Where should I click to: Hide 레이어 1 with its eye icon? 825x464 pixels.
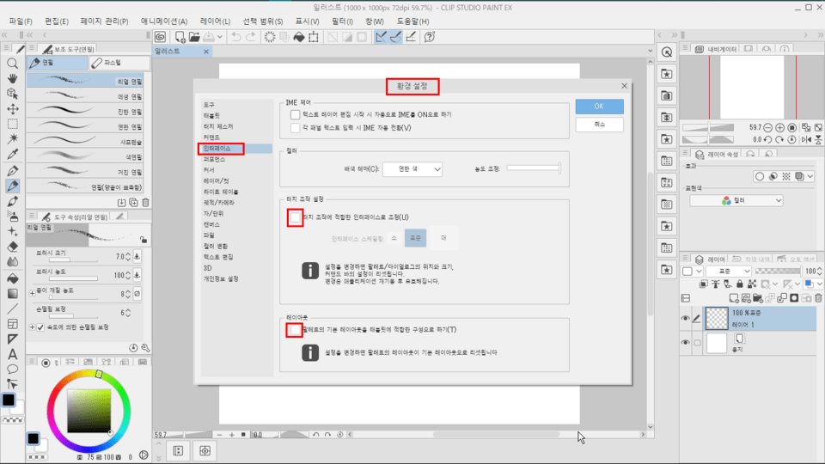pyautogui.click(x=685, y=318)
